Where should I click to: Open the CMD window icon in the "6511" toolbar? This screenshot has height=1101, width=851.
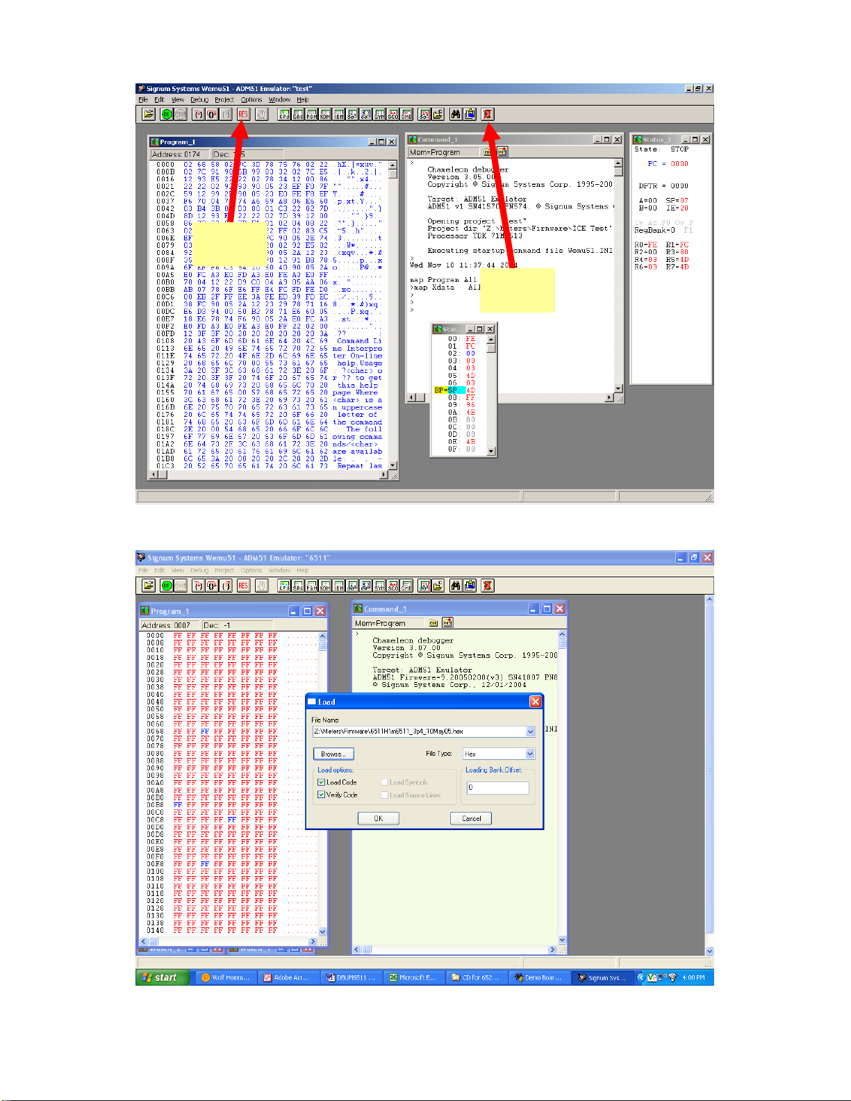coord(406,586)
